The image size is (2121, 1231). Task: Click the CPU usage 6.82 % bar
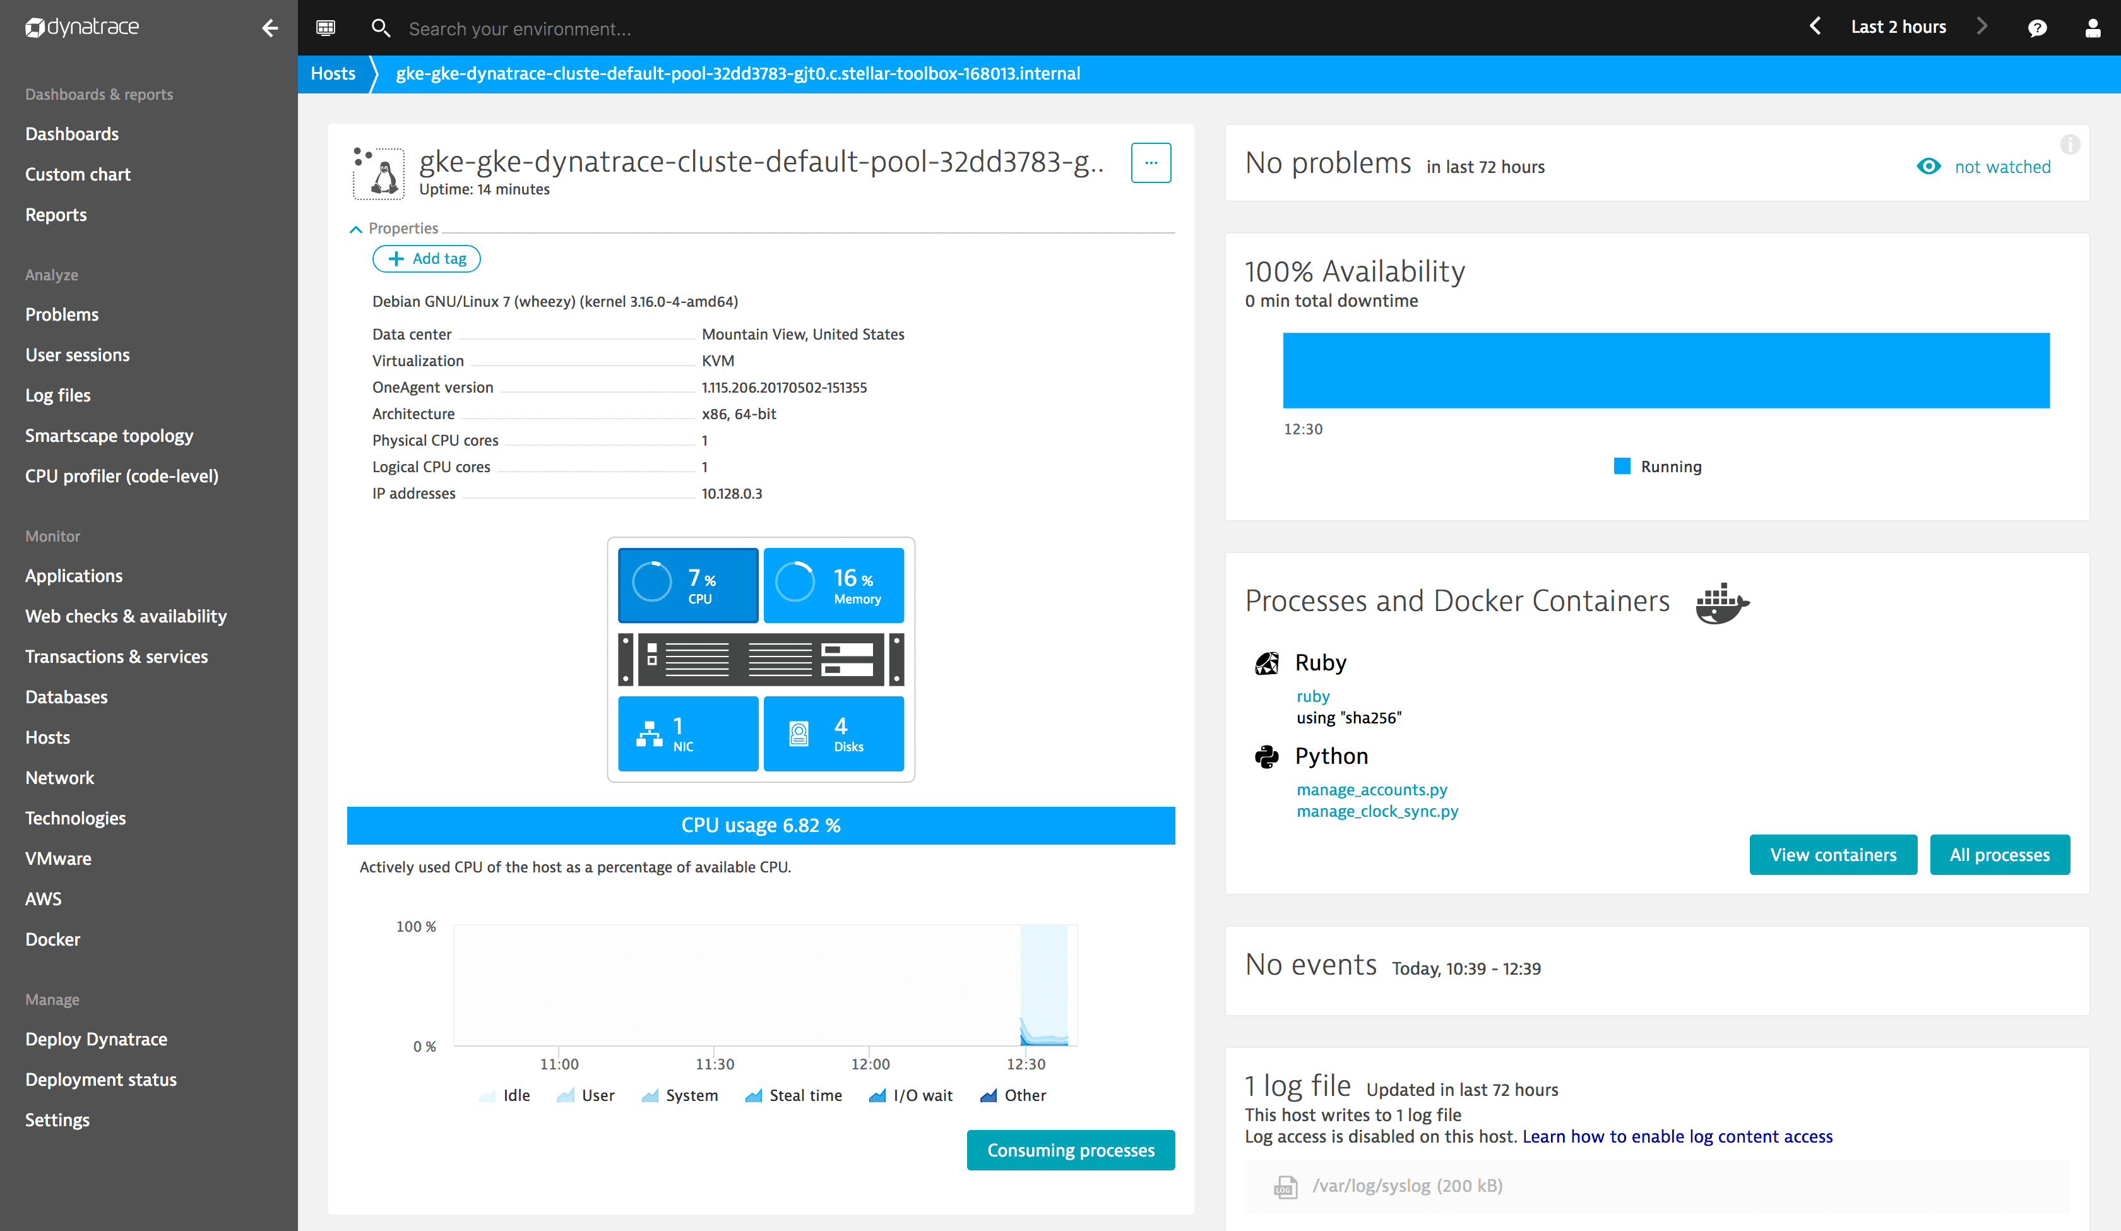(x=761, y=825)
